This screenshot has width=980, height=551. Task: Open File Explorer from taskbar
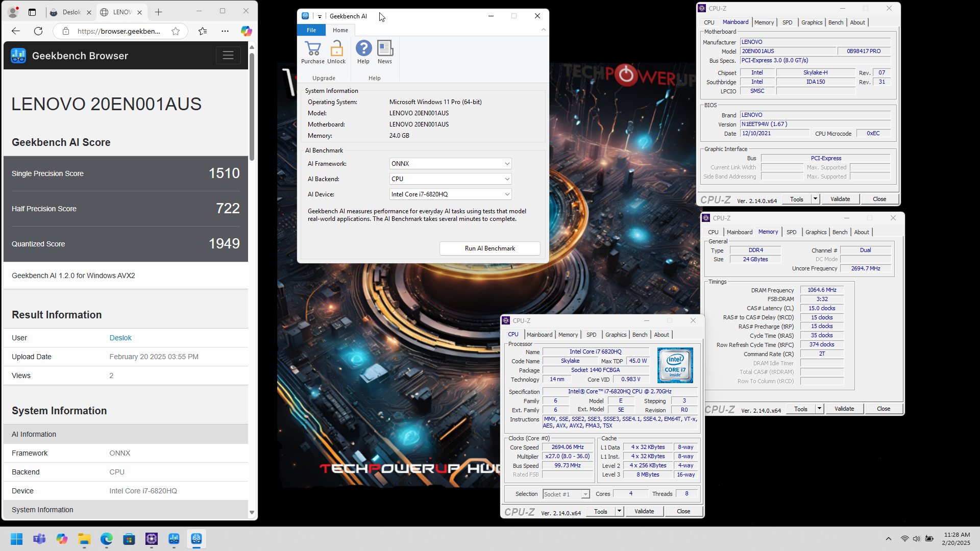[x=84, y=539]
